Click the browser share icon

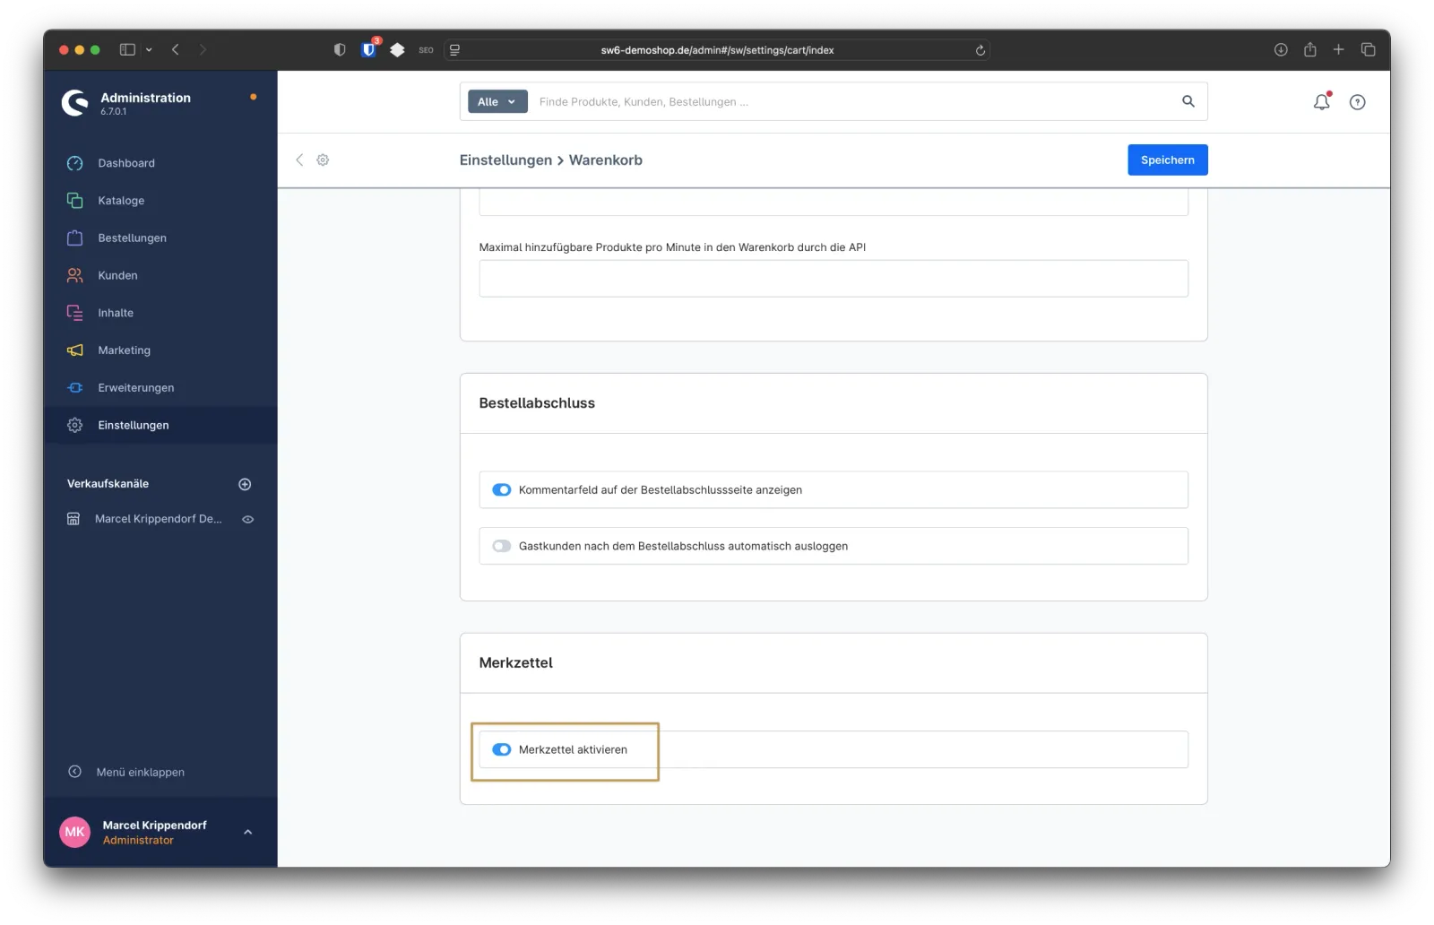click(1309, 50)
